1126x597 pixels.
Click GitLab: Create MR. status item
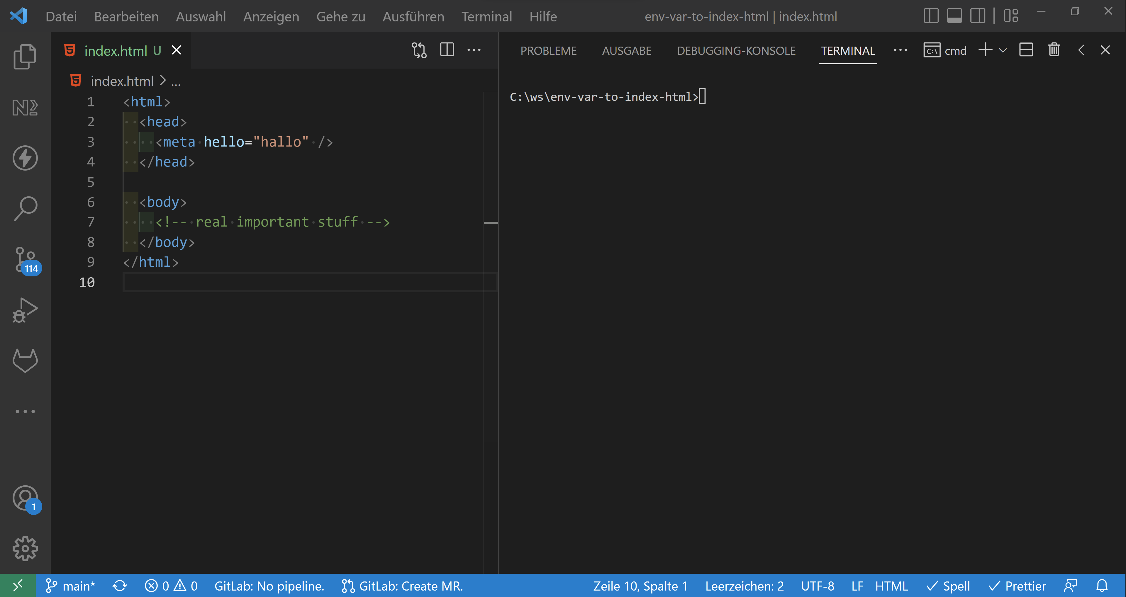pyautogui.click(x=402, y=586)
